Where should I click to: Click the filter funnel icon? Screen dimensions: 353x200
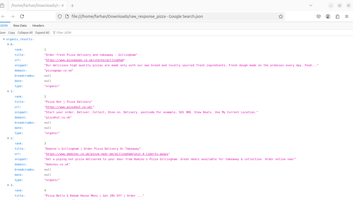coord(54,33)
